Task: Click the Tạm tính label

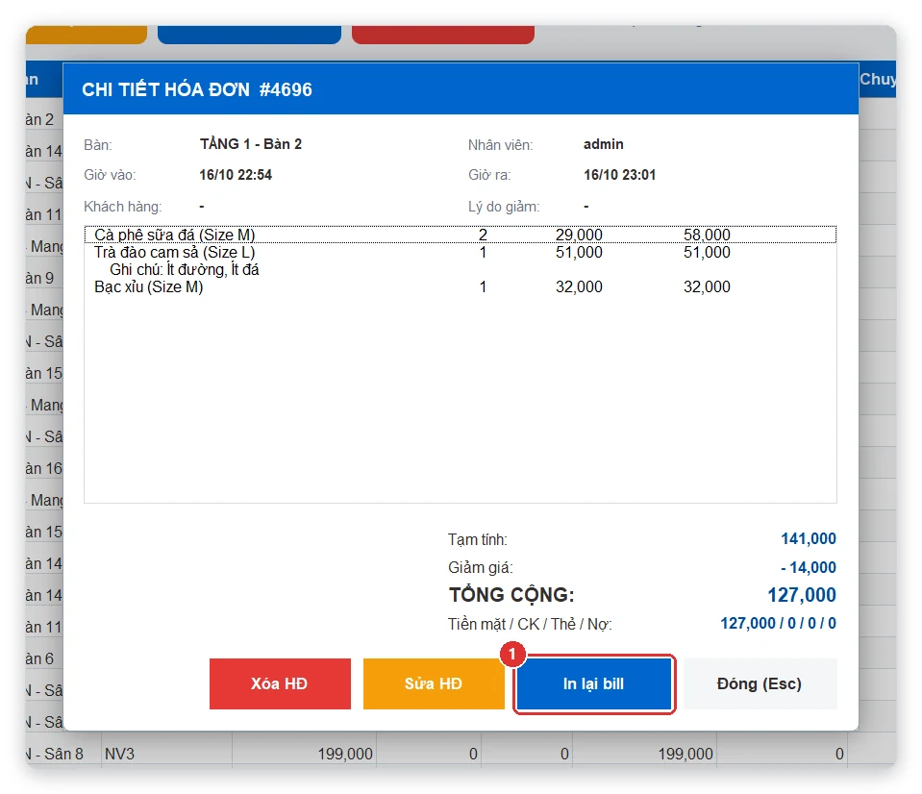Action: (478, 539)
